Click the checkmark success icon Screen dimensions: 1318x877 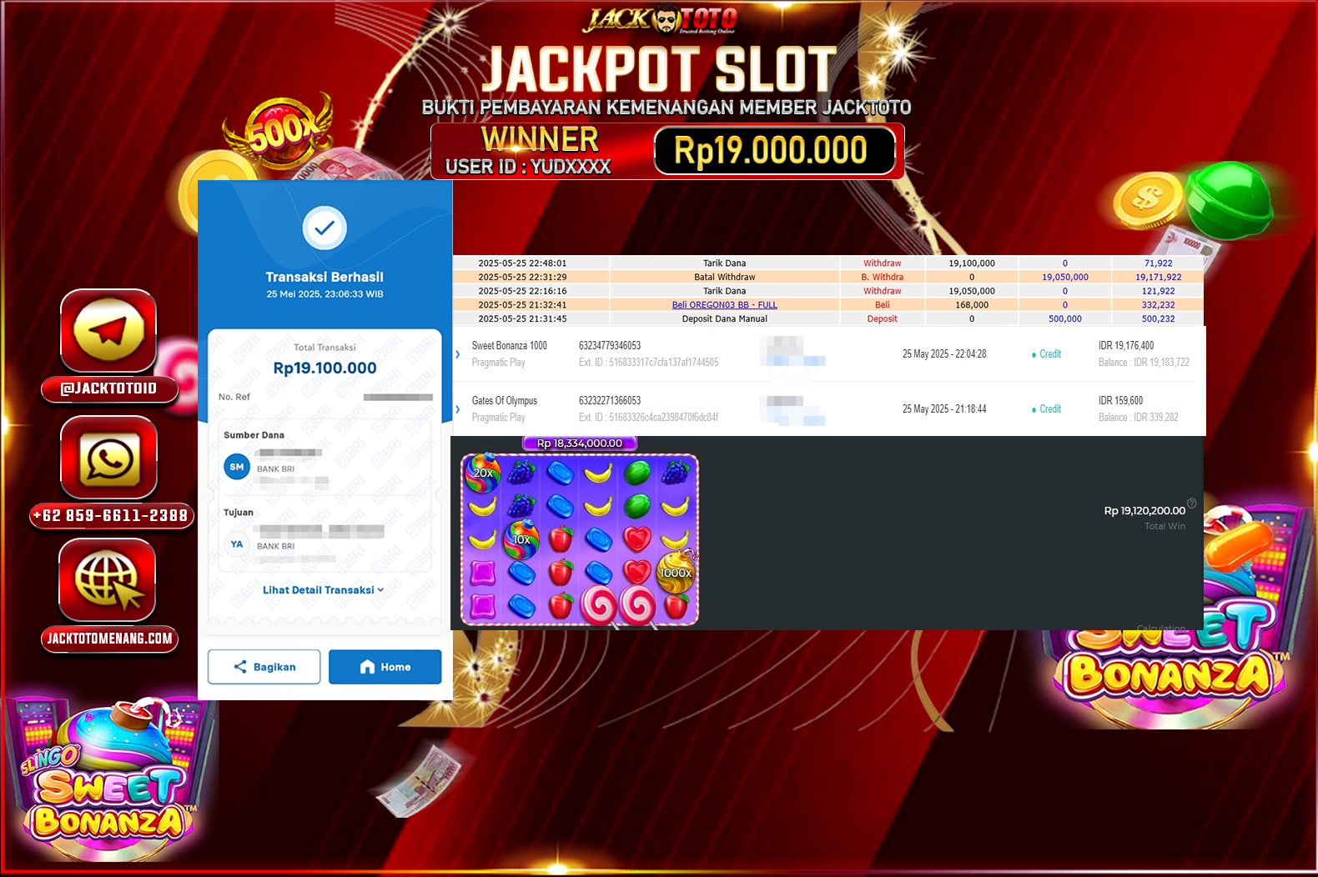coord(324,228)
